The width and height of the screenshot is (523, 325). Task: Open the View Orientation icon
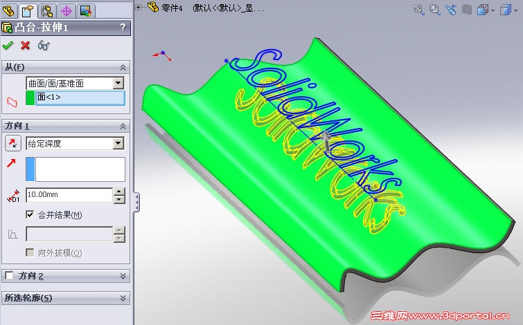(x=482, y=10)
